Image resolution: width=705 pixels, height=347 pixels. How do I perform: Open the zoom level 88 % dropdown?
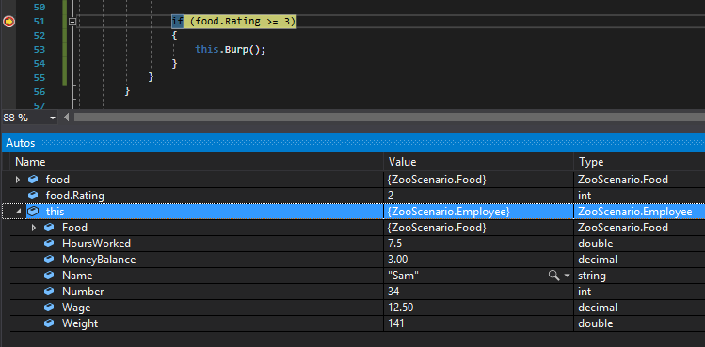coord(53,118)
